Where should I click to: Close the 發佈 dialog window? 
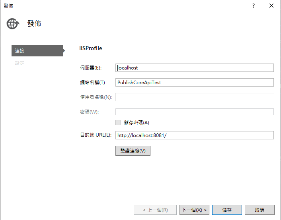(x=271, y=6)
